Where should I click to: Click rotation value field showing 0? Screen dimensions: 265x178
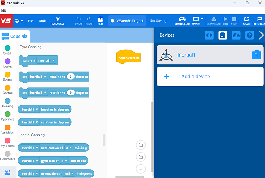point(71,93)
